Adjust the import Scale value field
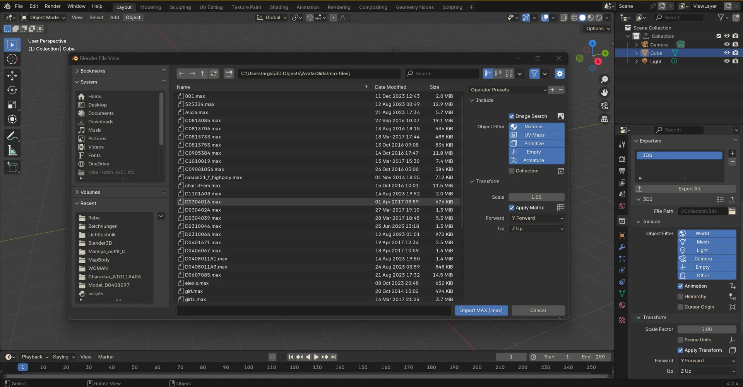 coord(536,197)
